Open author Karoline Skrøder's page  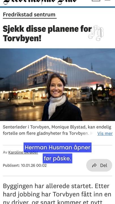tap(23, 152)
